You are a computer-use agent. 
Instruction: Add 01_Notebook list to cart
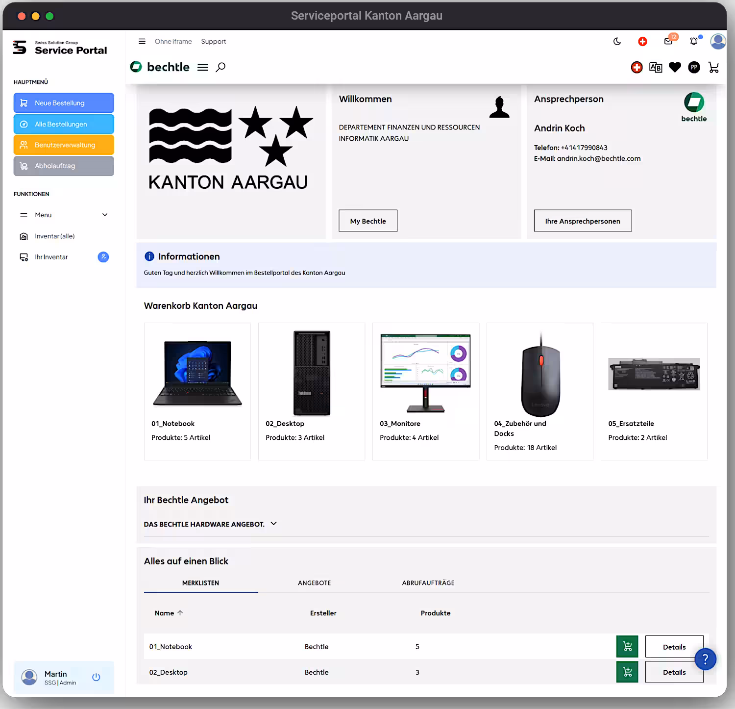point(627,646)
